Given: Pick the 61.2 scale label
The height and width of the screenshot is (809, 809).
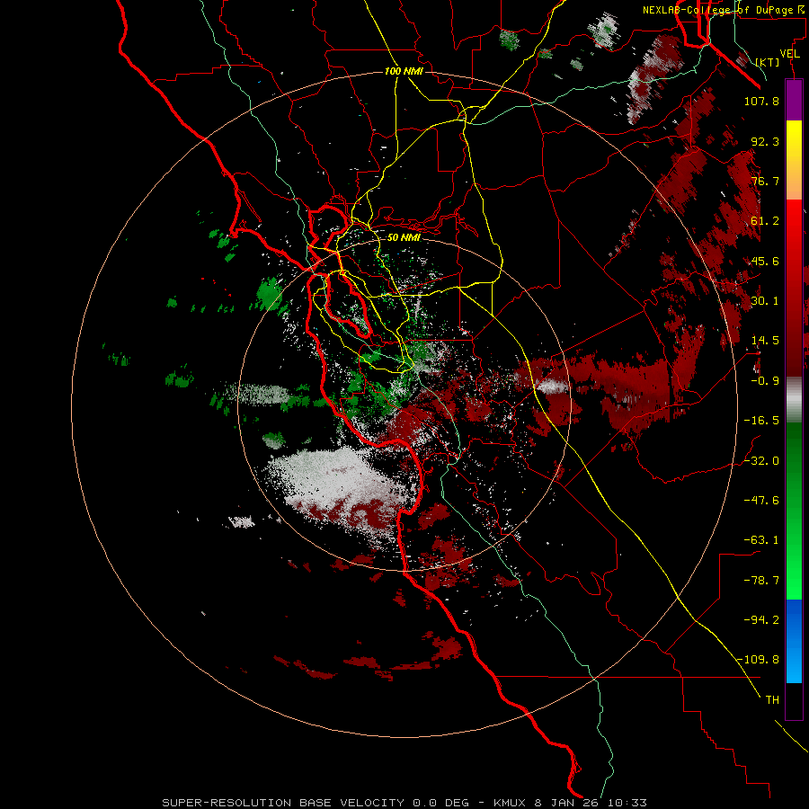Looking at the screenshot, I should tap(765, 221).
